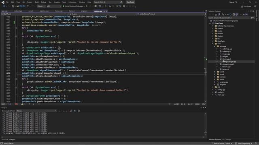Viewport: 259px width, 145px height.
Task: Click the zoom percentage dropdown in editor
Action: pyautogui.click(x=5, y=104)
